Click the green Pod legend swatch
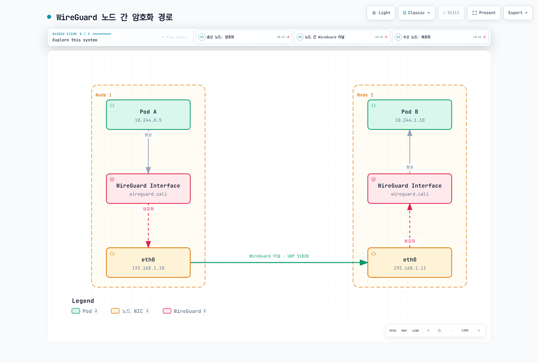The height and width of the screenshot is (363, 538). [x=76, y=311]
